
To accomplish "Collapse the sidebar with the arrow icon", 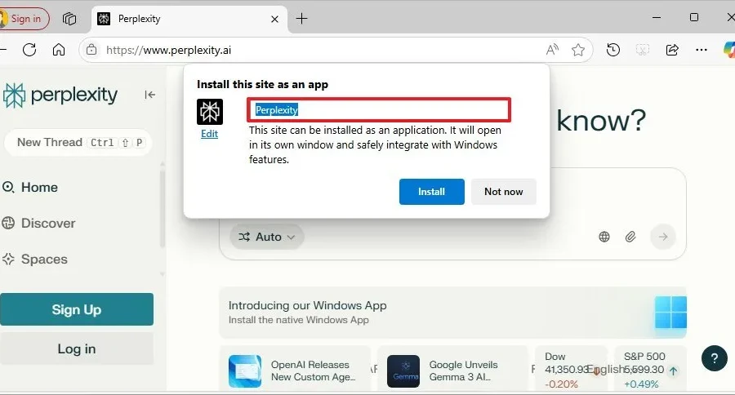I will [x=149, y=95].
